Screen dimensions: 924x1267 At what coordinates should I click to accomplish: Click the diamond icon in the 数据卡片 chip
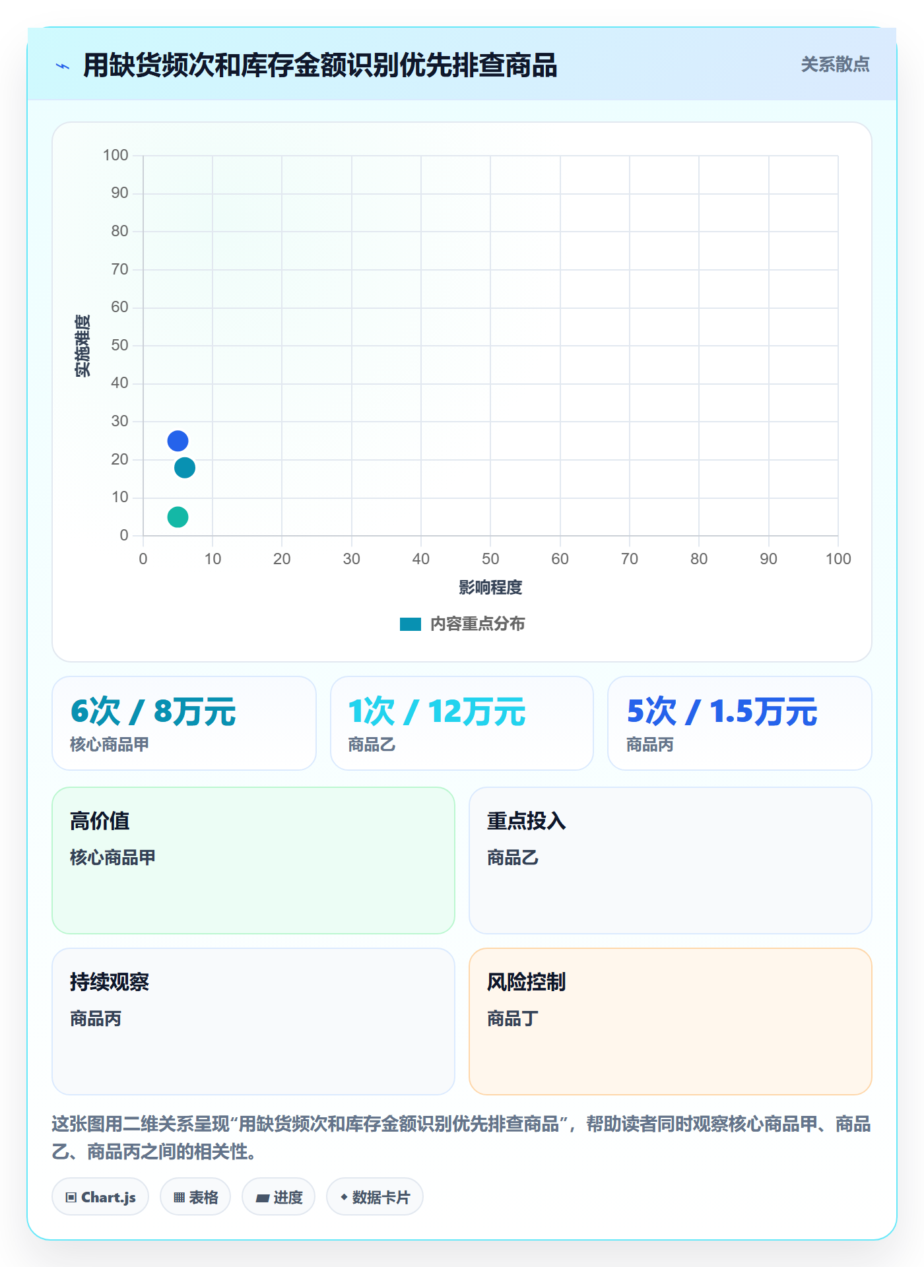(x=344, y=1197)
